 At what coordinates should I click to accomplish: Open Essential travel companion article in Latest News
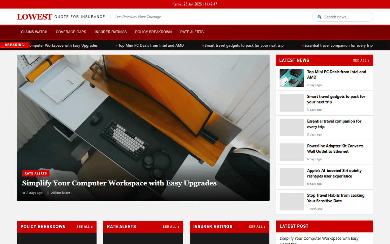click(x=334, y=124)
